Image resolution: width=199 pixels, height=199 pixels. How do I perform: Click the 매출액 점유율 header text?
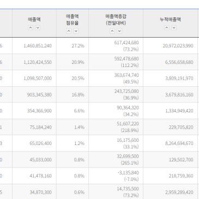click(73, 20)
